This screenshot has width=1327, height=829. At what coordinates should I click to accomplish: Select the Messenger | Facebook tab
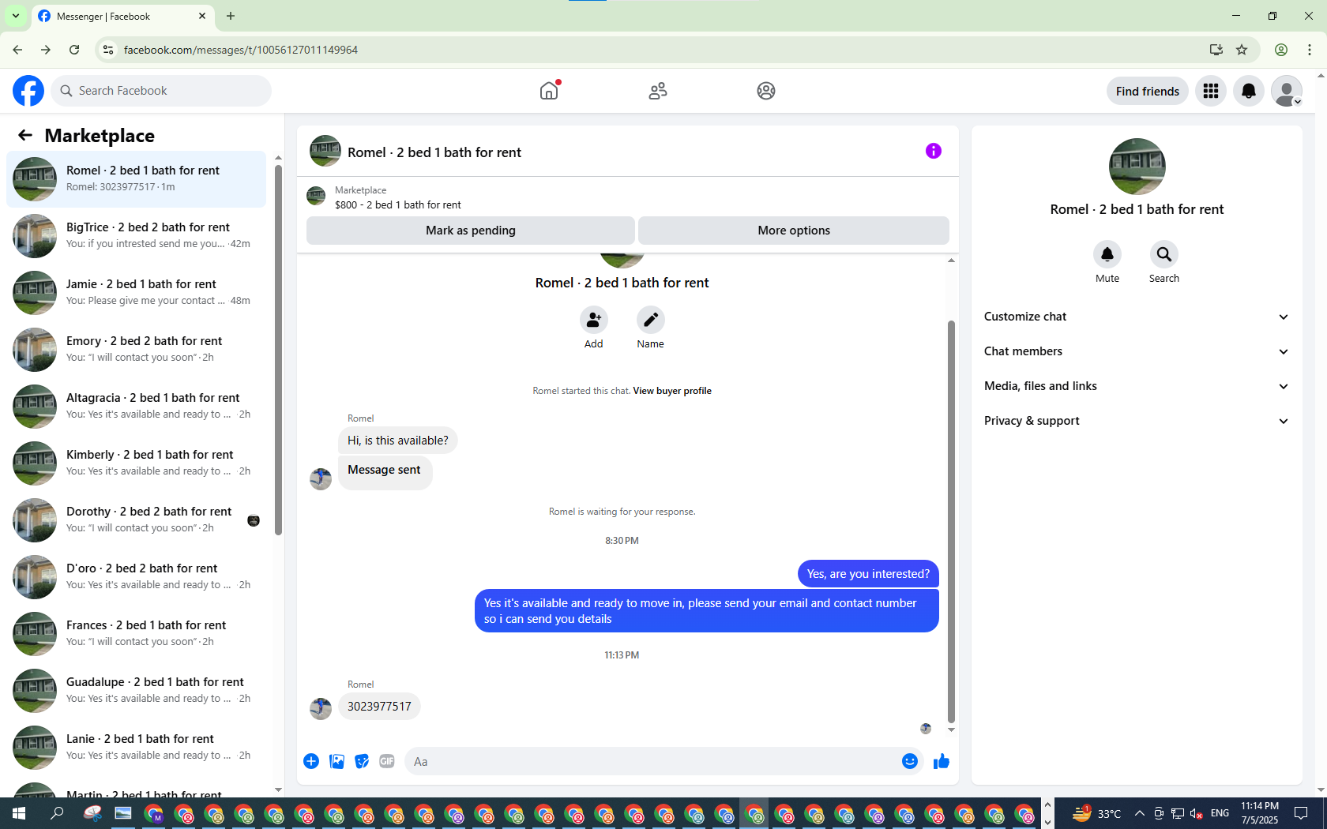tap(122, 16)
